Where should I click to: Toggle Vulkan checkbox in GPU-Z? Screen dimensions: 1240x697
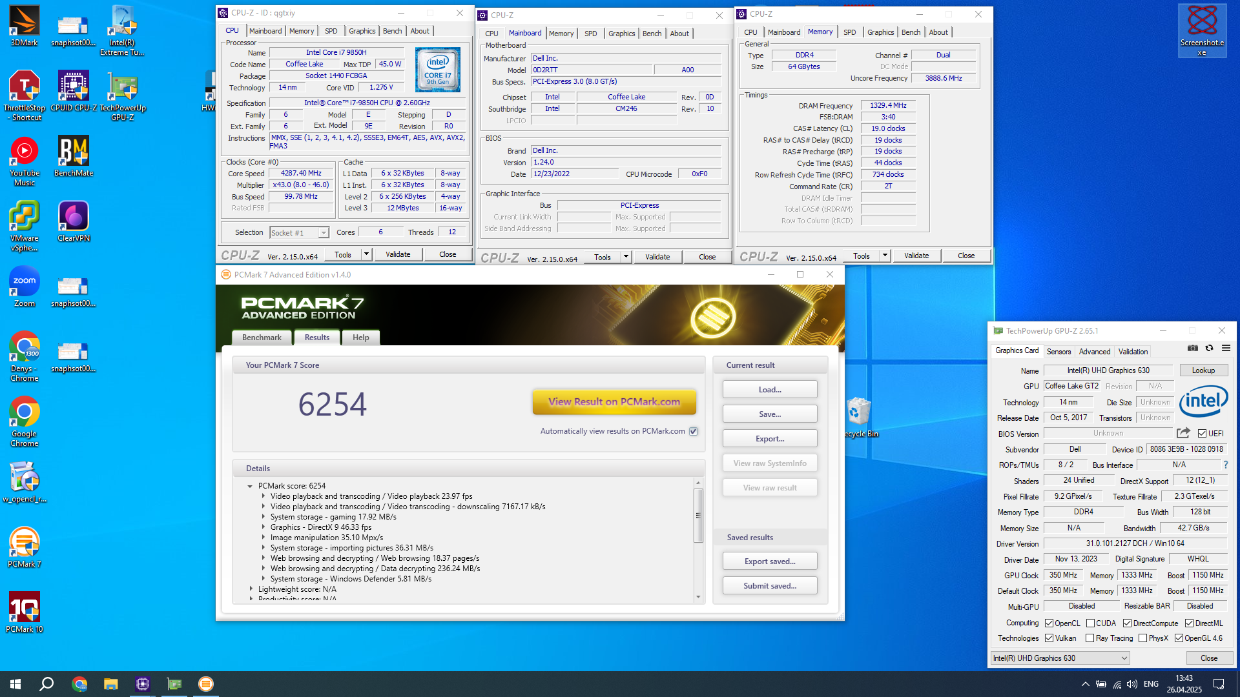(x=1049, y=638)
